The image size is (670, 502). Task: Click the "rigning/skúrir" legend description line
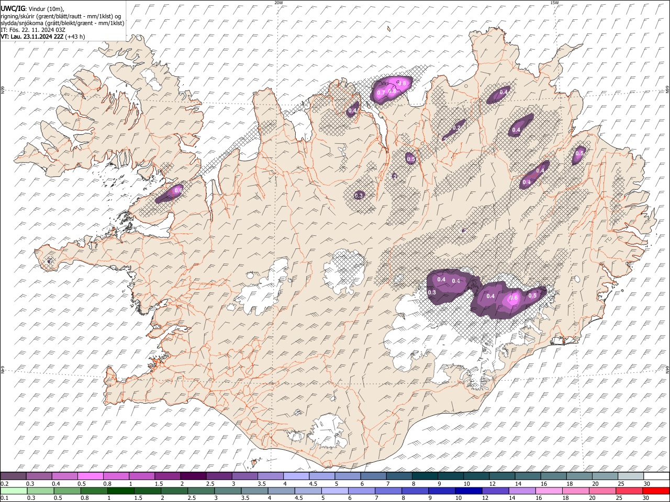[x=62, y=16]
